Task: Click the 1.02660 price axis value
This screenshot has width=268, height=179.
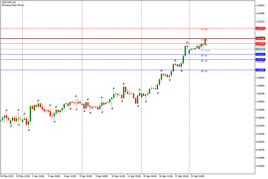Action: [x=261, y=5]
